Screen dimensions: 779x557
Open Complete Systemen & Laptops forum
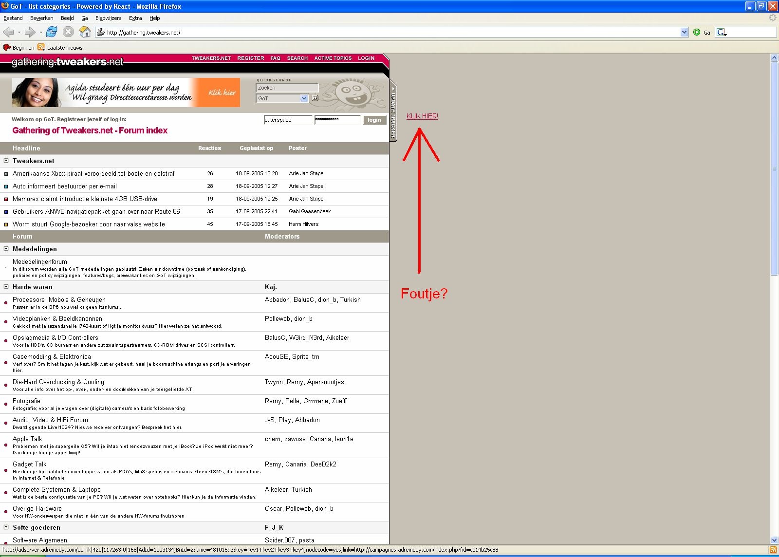pyautogui.click(x=56, y=490)
